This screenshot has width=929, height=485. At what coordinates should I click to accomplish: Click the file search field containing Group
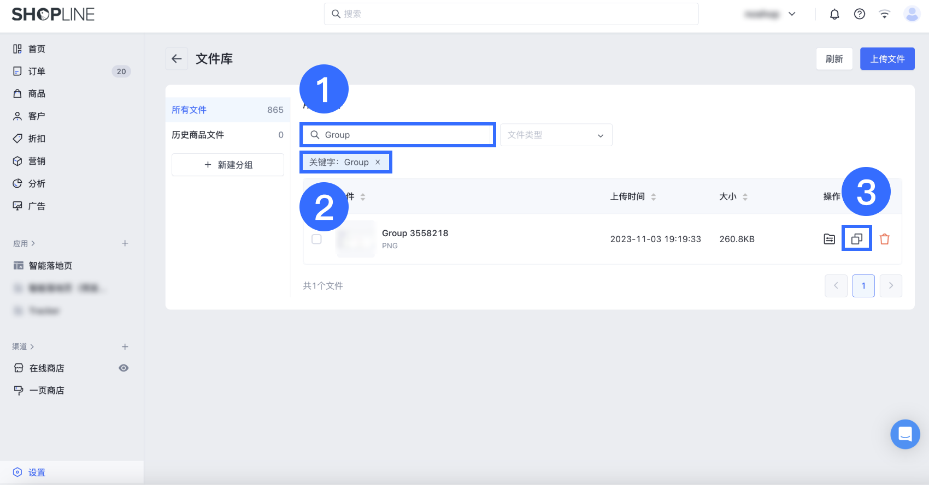404,135
